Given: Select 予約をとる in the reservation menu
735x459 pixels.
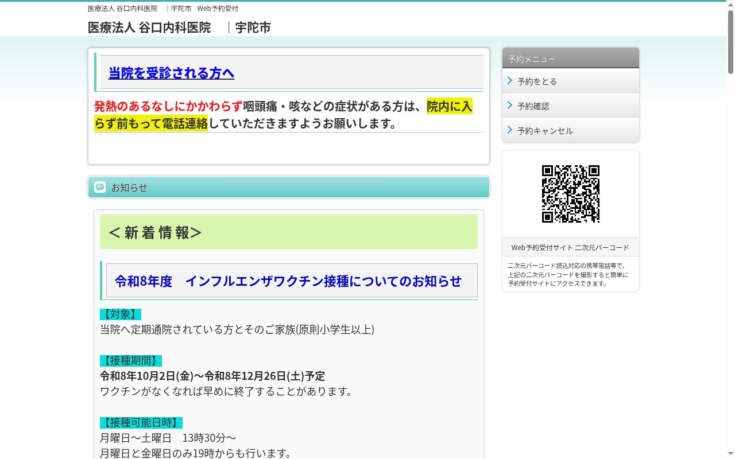Looking at the screenshot, I should click(571, 81).
